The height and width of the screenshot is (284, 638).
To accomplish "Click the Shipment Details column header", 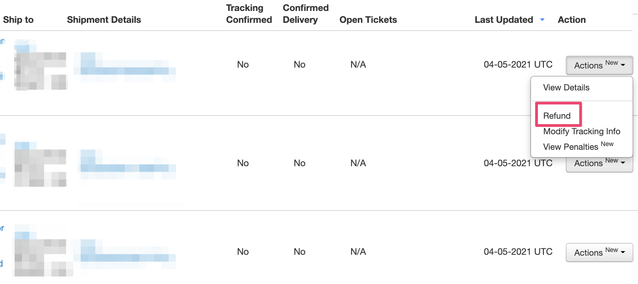I will [x=104, y=20].
